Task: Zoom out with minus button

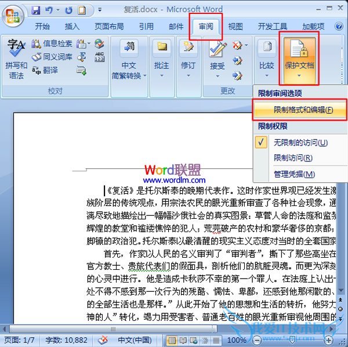Action: (257, 340)
